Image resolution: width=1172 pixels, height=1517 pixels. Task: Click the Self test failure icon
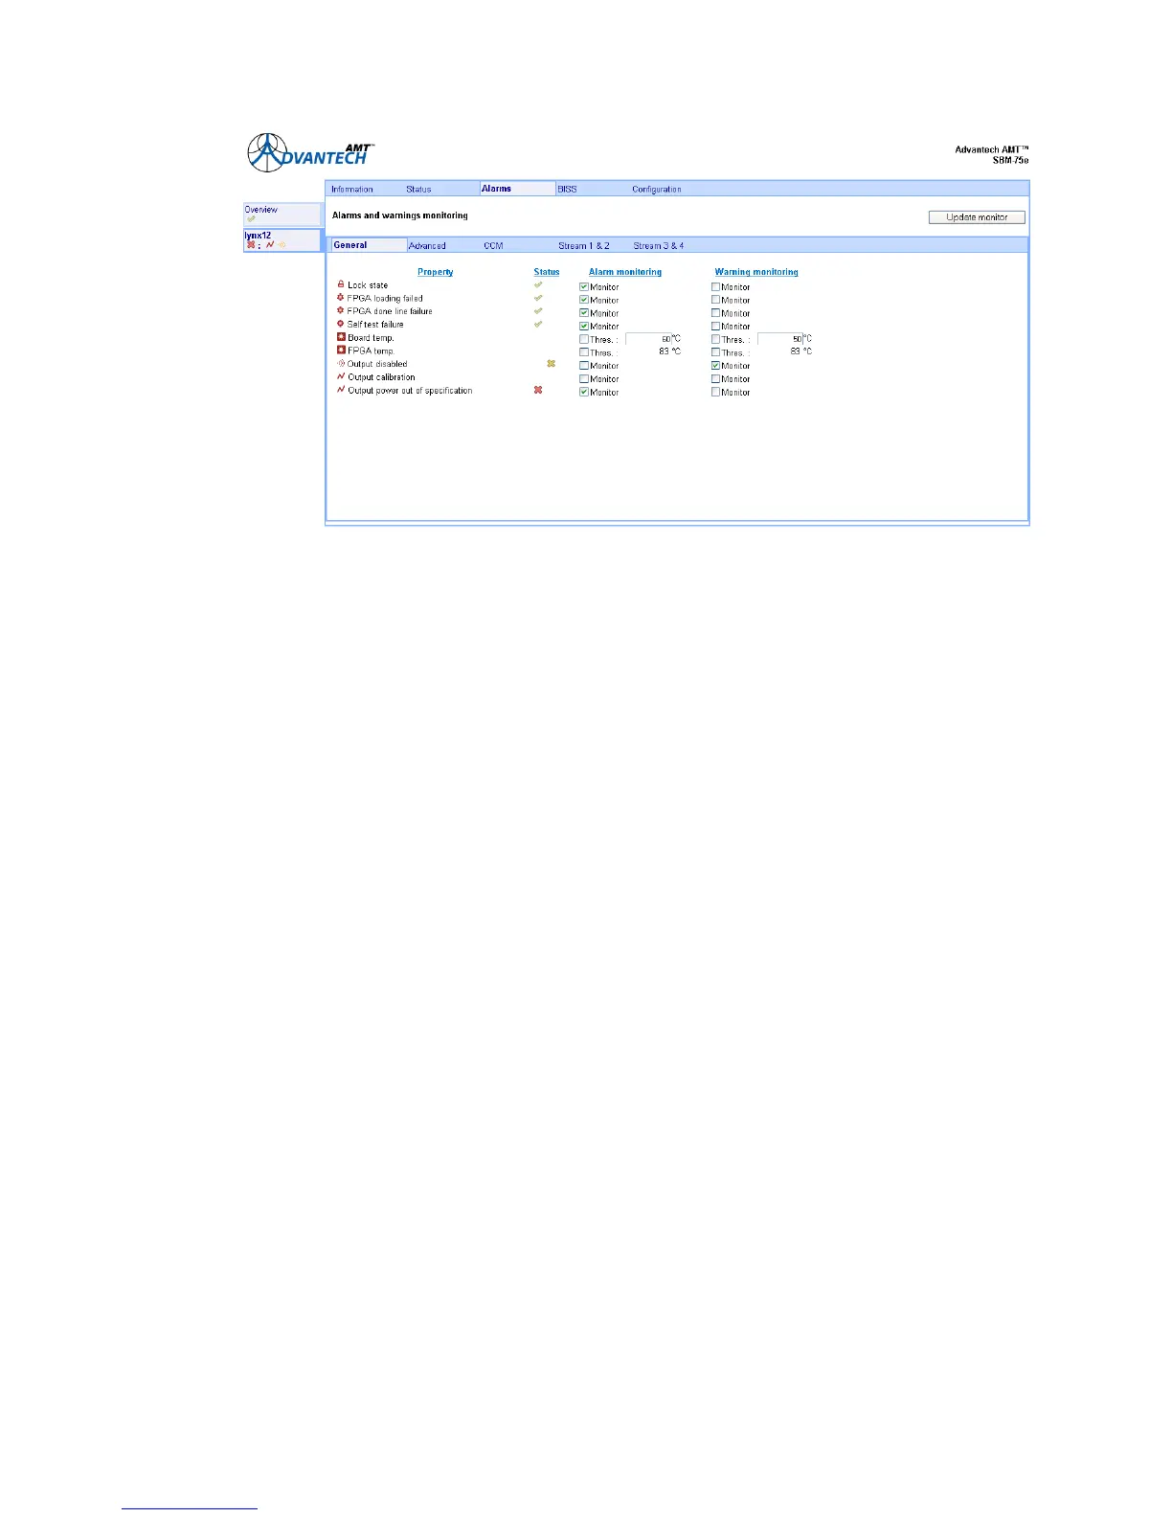coord(341,324)
